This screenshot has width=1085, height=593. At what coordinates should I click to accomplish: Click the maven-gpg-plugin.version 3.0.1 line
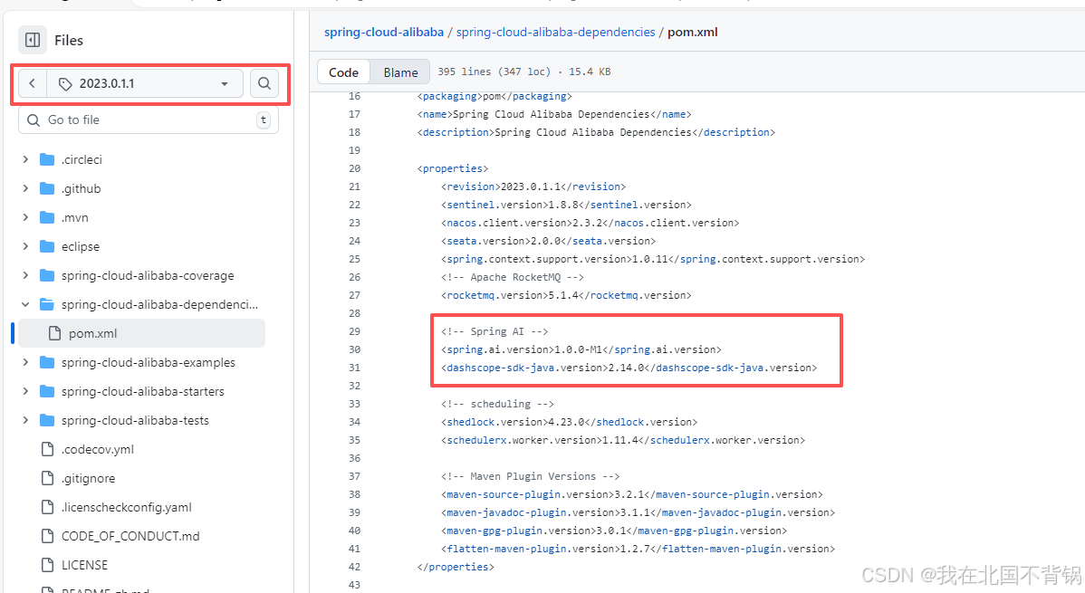pos(614,531)
